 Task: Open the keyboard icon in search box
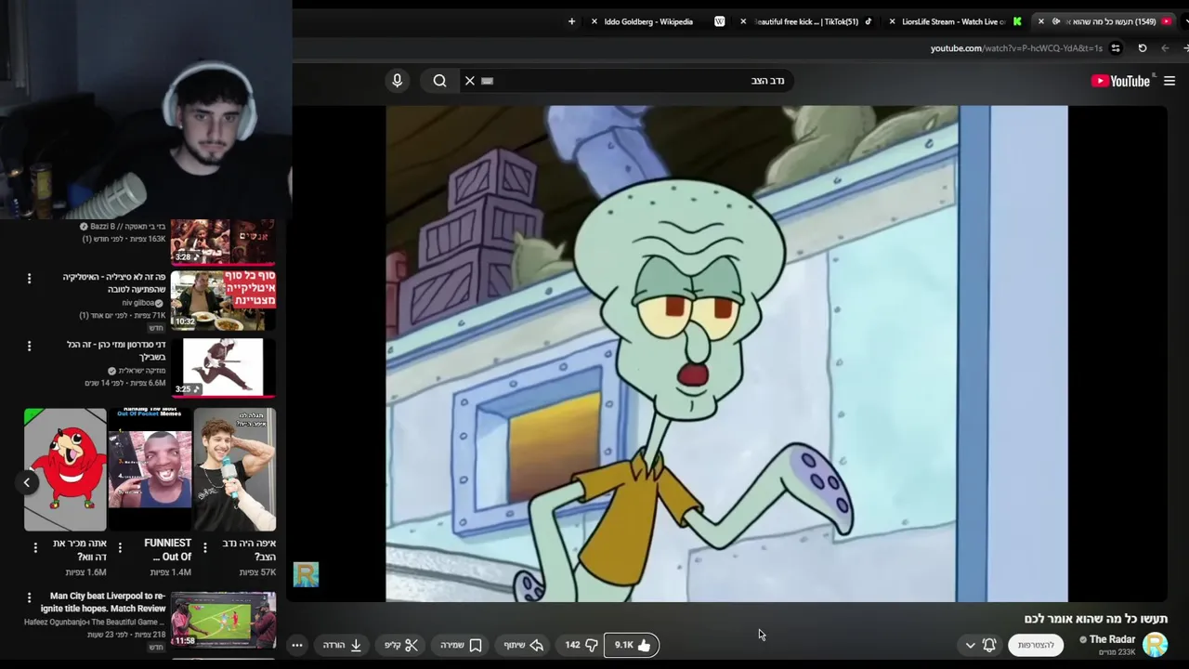pyautogui.click(x=487, y=81)
